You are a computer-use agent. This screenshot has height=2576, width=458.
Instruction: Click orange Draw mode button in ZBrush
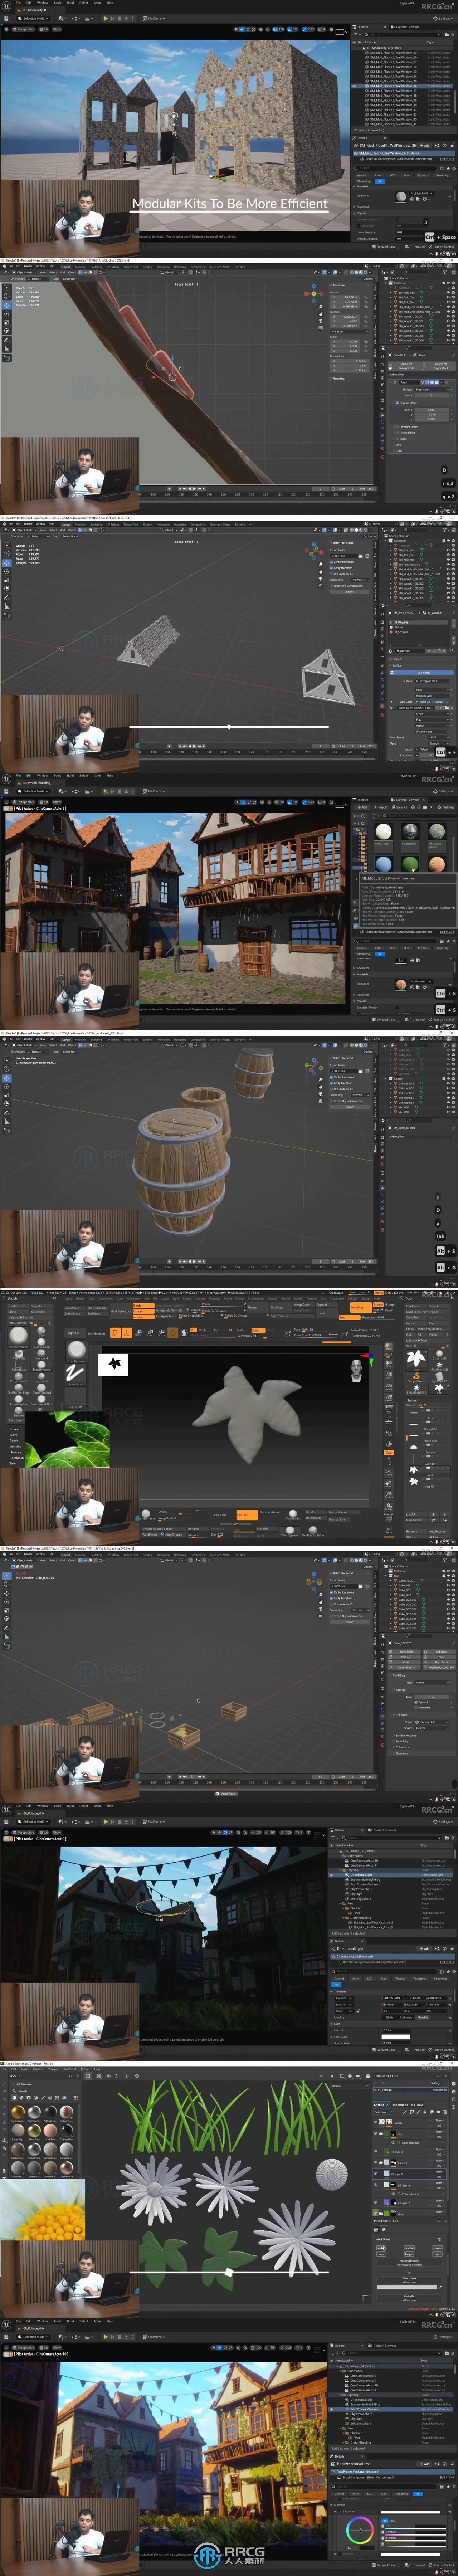[127, 1333]
